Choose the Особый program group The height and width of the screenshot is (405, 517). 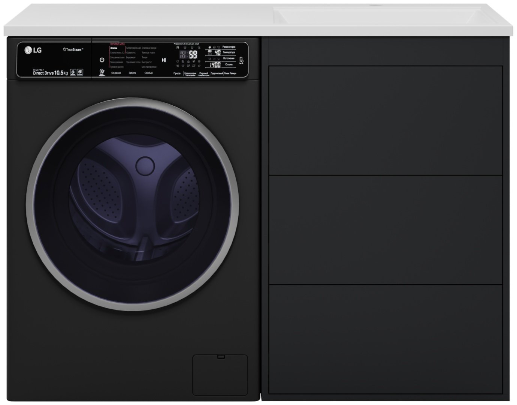pyautogui.click(x=149, y=73)
